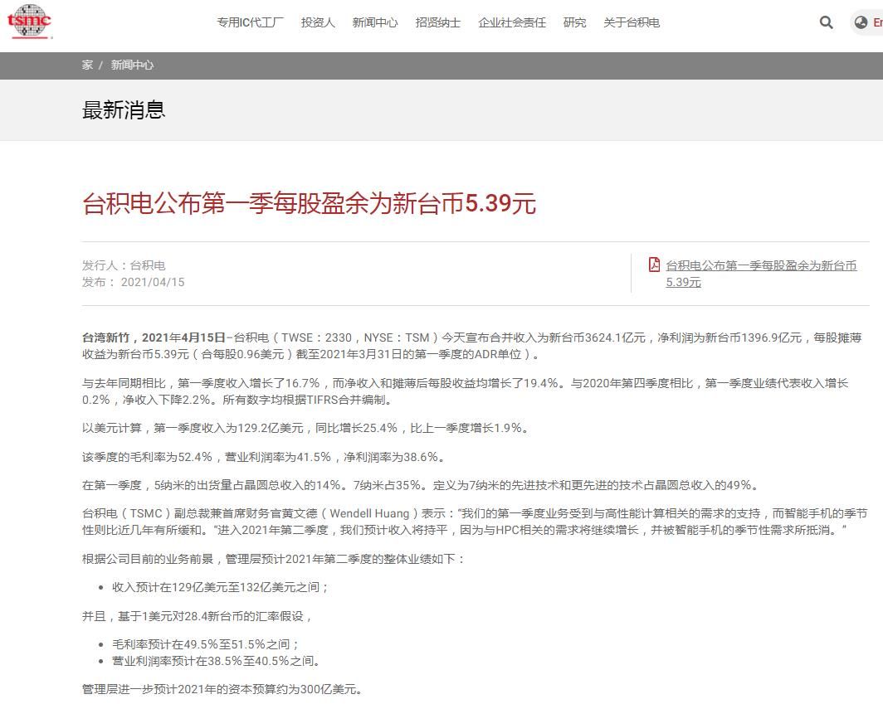Viewport: 883px width, 704px height.
Task: Open the 招贤纳士 navigation item
Action: 438,22
